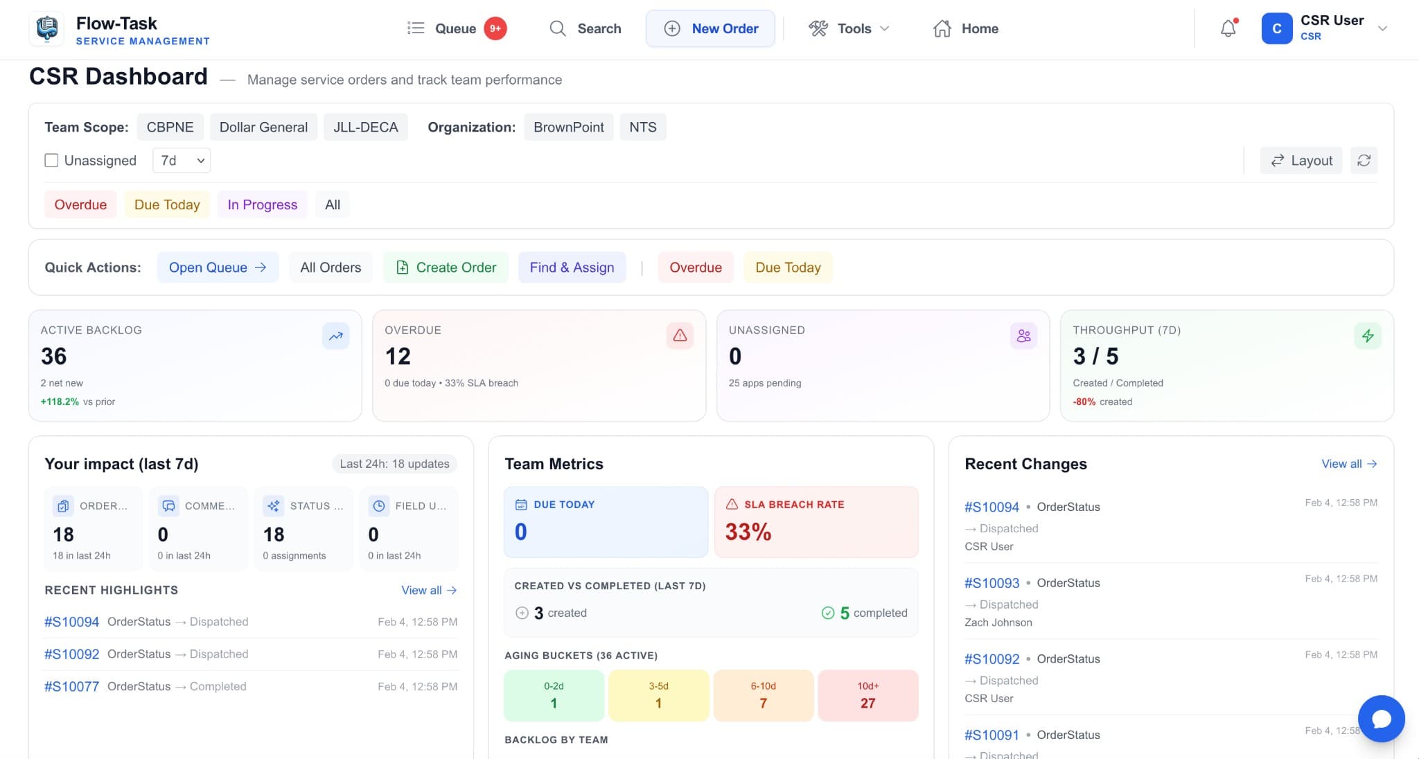Open order #S10077 in Recent Highlights
Screen dimensions: 1419x759
tap(71, 687)
